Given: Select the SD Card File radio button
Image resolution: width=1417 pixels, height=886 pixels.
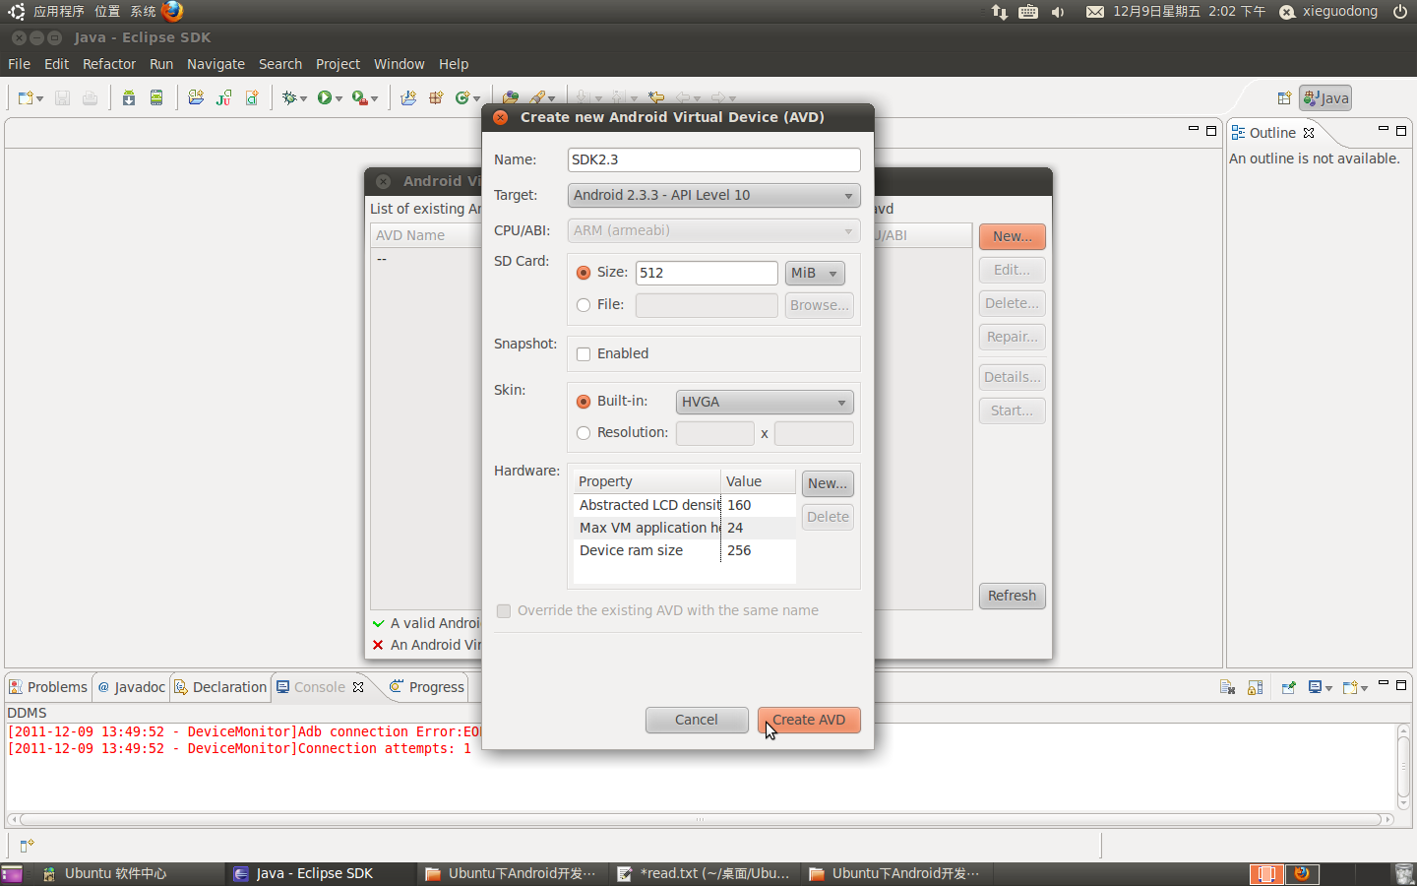Looking at the screenshot, I should coord(584,305).
